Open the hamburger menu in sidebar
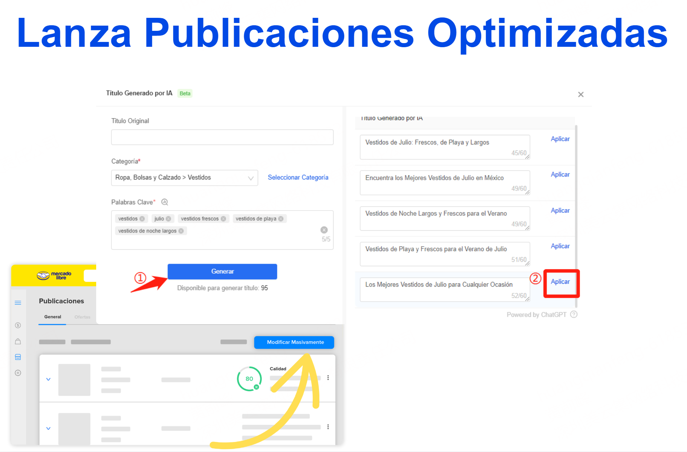 pos(18,303)
